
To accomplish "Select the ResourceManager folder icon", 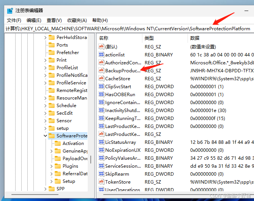I will coord(52,98).
